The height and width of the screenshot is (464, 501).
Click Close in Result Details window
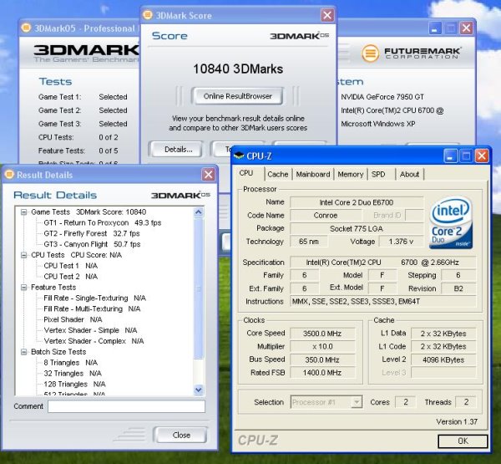click(181, 435)
